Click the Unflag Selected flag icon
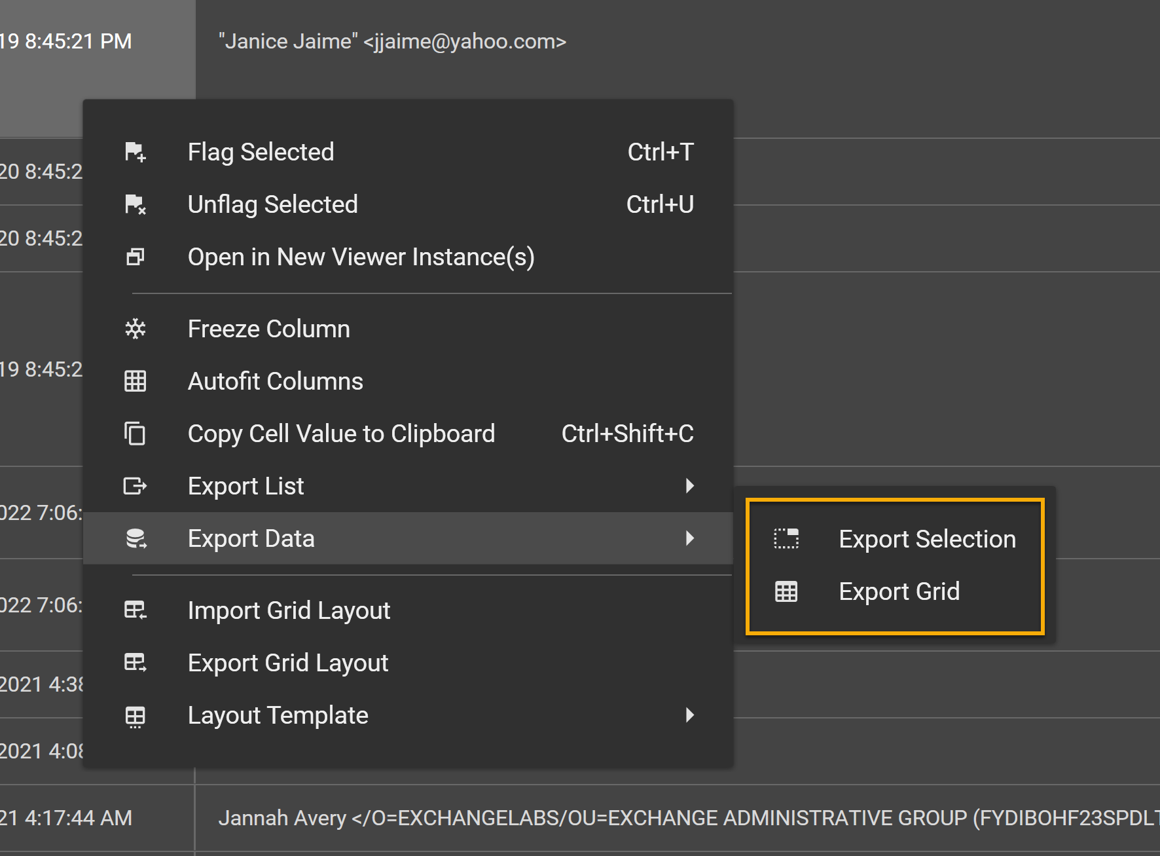This screenshot has width=1160, height=856. coord(135,204)
